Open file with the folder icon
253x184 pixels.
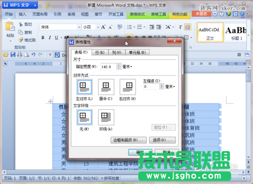(x=6, y=55)
